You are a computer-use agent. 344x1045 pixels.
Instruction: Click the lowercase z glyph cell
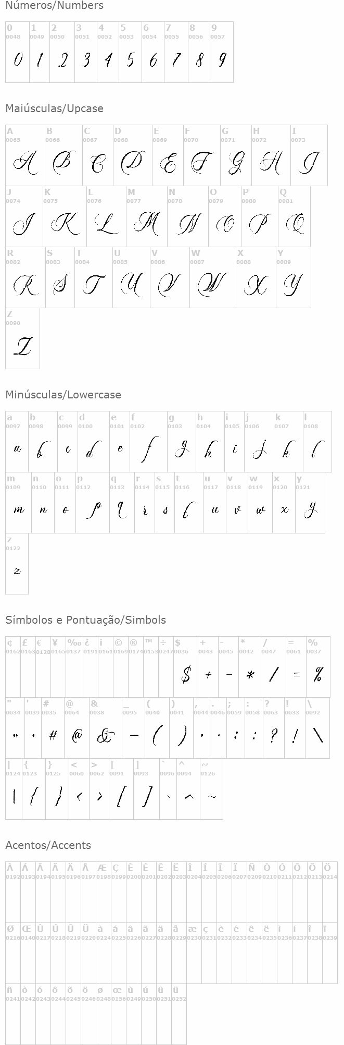17,564
